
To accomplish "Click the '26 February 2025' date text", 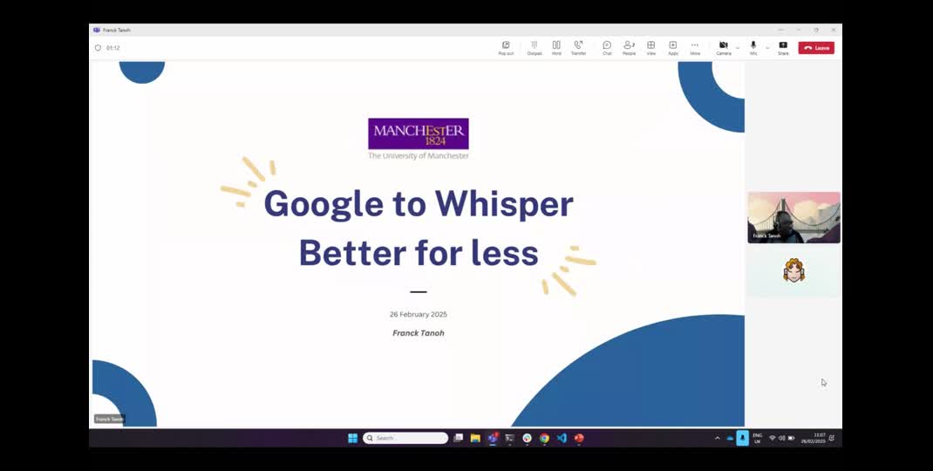I will pyautogui.click(x=419, y=314).
